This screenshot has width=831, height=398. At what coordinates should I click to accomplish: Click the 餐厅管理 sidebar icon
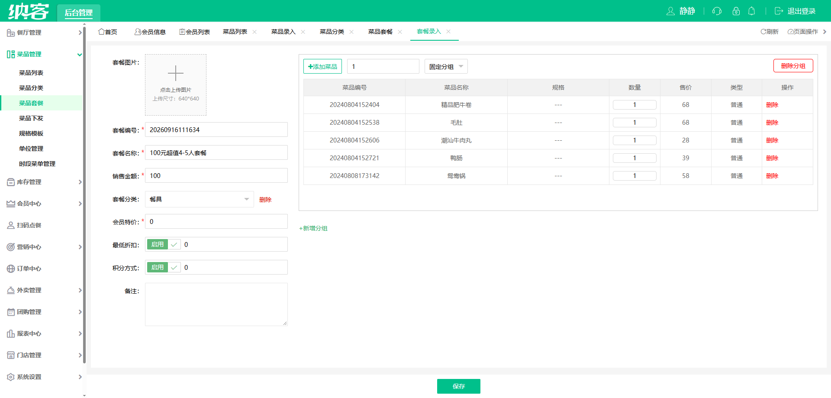click(x=11, y=32)
